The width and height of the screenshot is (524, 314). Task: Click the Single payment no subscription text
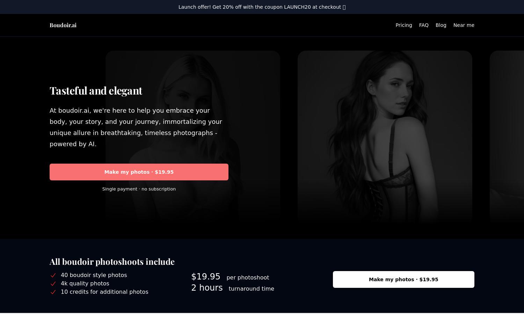[139, 189]
